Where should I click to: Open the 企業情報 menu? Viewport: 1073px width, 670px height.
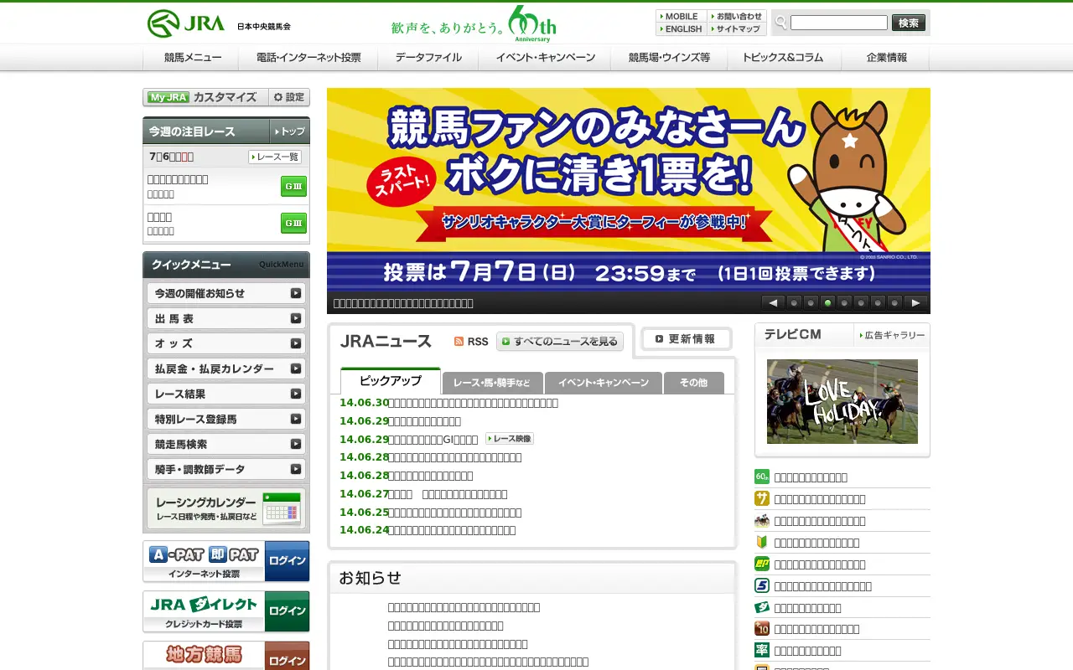(886, 58)
